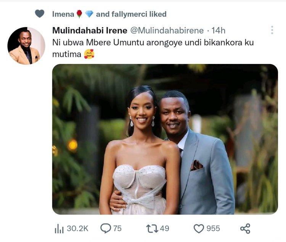The width and height of the screenshot is (286, 242).
Task: Click the 955 likes count
Action: (213, 228)
